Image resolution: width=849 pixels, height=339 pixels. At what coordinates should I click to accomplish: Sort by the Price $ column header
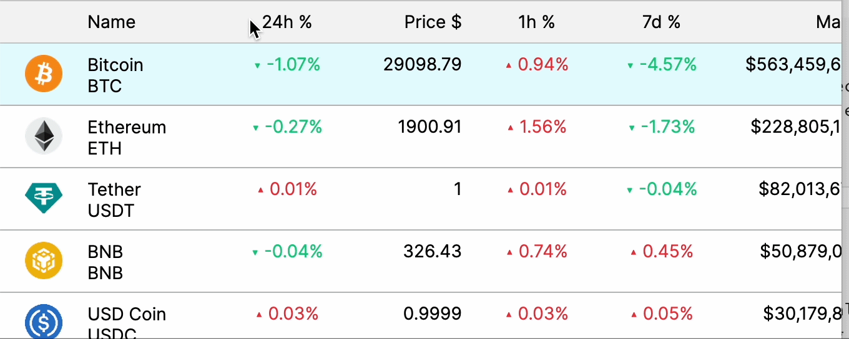(433, 22)
